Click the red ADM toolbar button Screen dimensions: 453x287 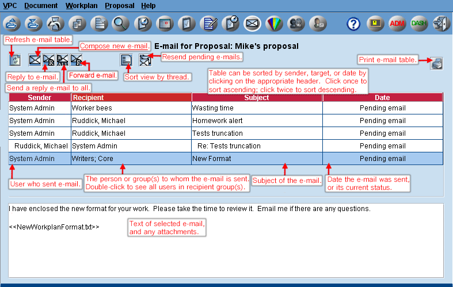tap(397, 24)
